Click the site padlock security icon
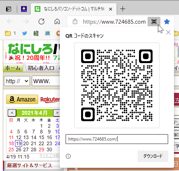This screenshot has width=179, height=171. coord(75,22)
